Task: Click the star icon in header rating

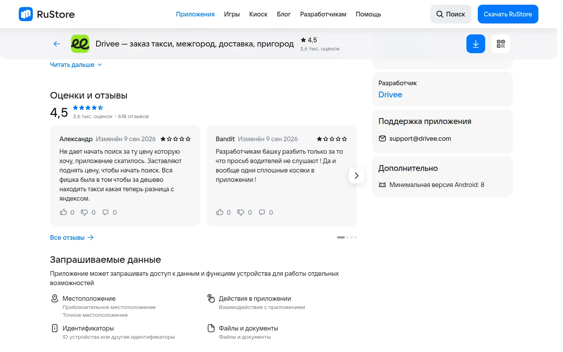Action: click(x=303, y=40)
